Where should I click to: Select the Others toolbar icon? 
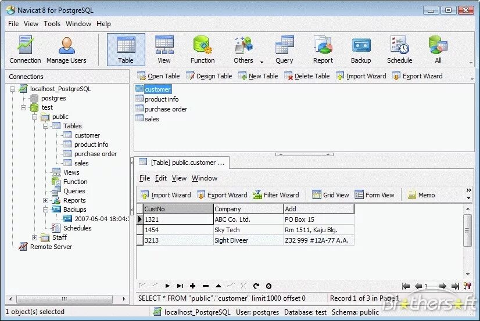(x=243, y=49)
